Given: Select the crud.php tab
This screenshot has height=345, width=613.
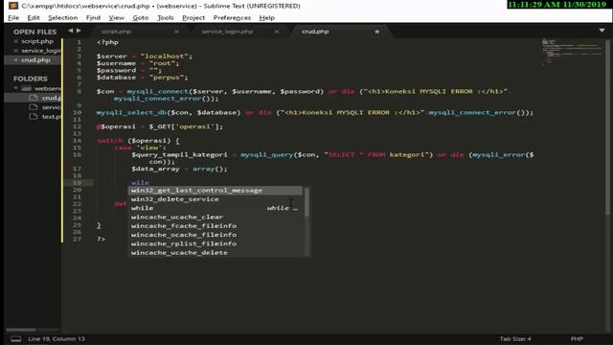Looking at the screenshot, I should point(315,32).
